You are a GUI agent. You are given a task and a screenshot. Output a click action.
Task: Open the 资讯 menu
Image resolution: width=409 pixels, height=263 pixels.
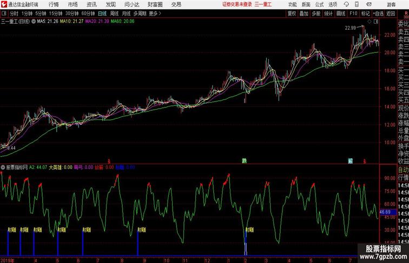[x=91, y=4]
